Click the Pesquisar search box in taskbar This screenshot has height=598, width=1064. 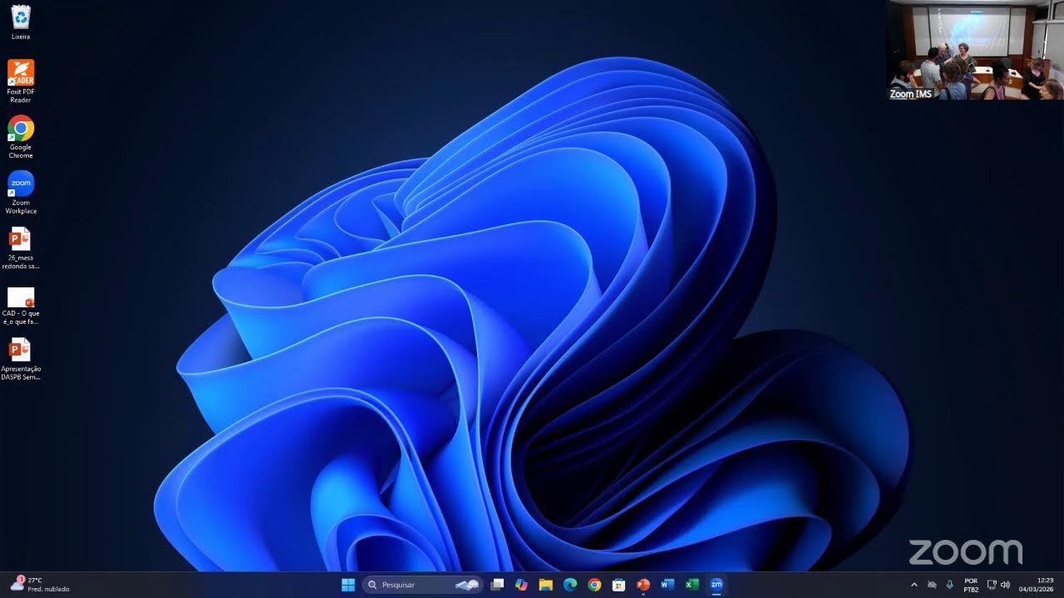423,585
